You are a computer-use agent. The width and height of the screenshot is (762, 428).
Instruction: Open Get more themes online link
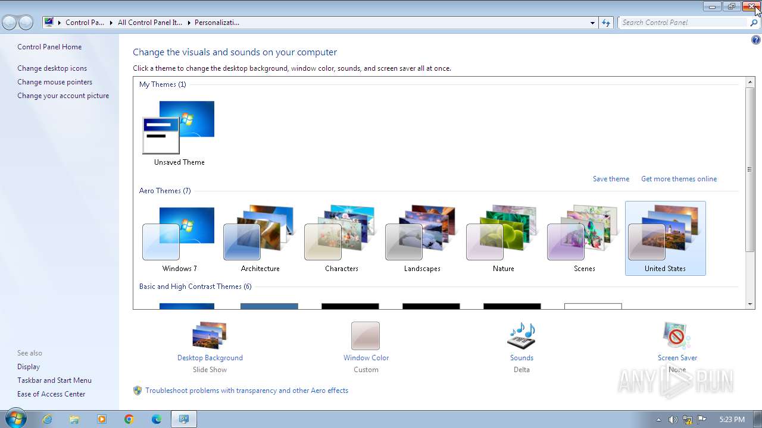[x=679, y=179]
